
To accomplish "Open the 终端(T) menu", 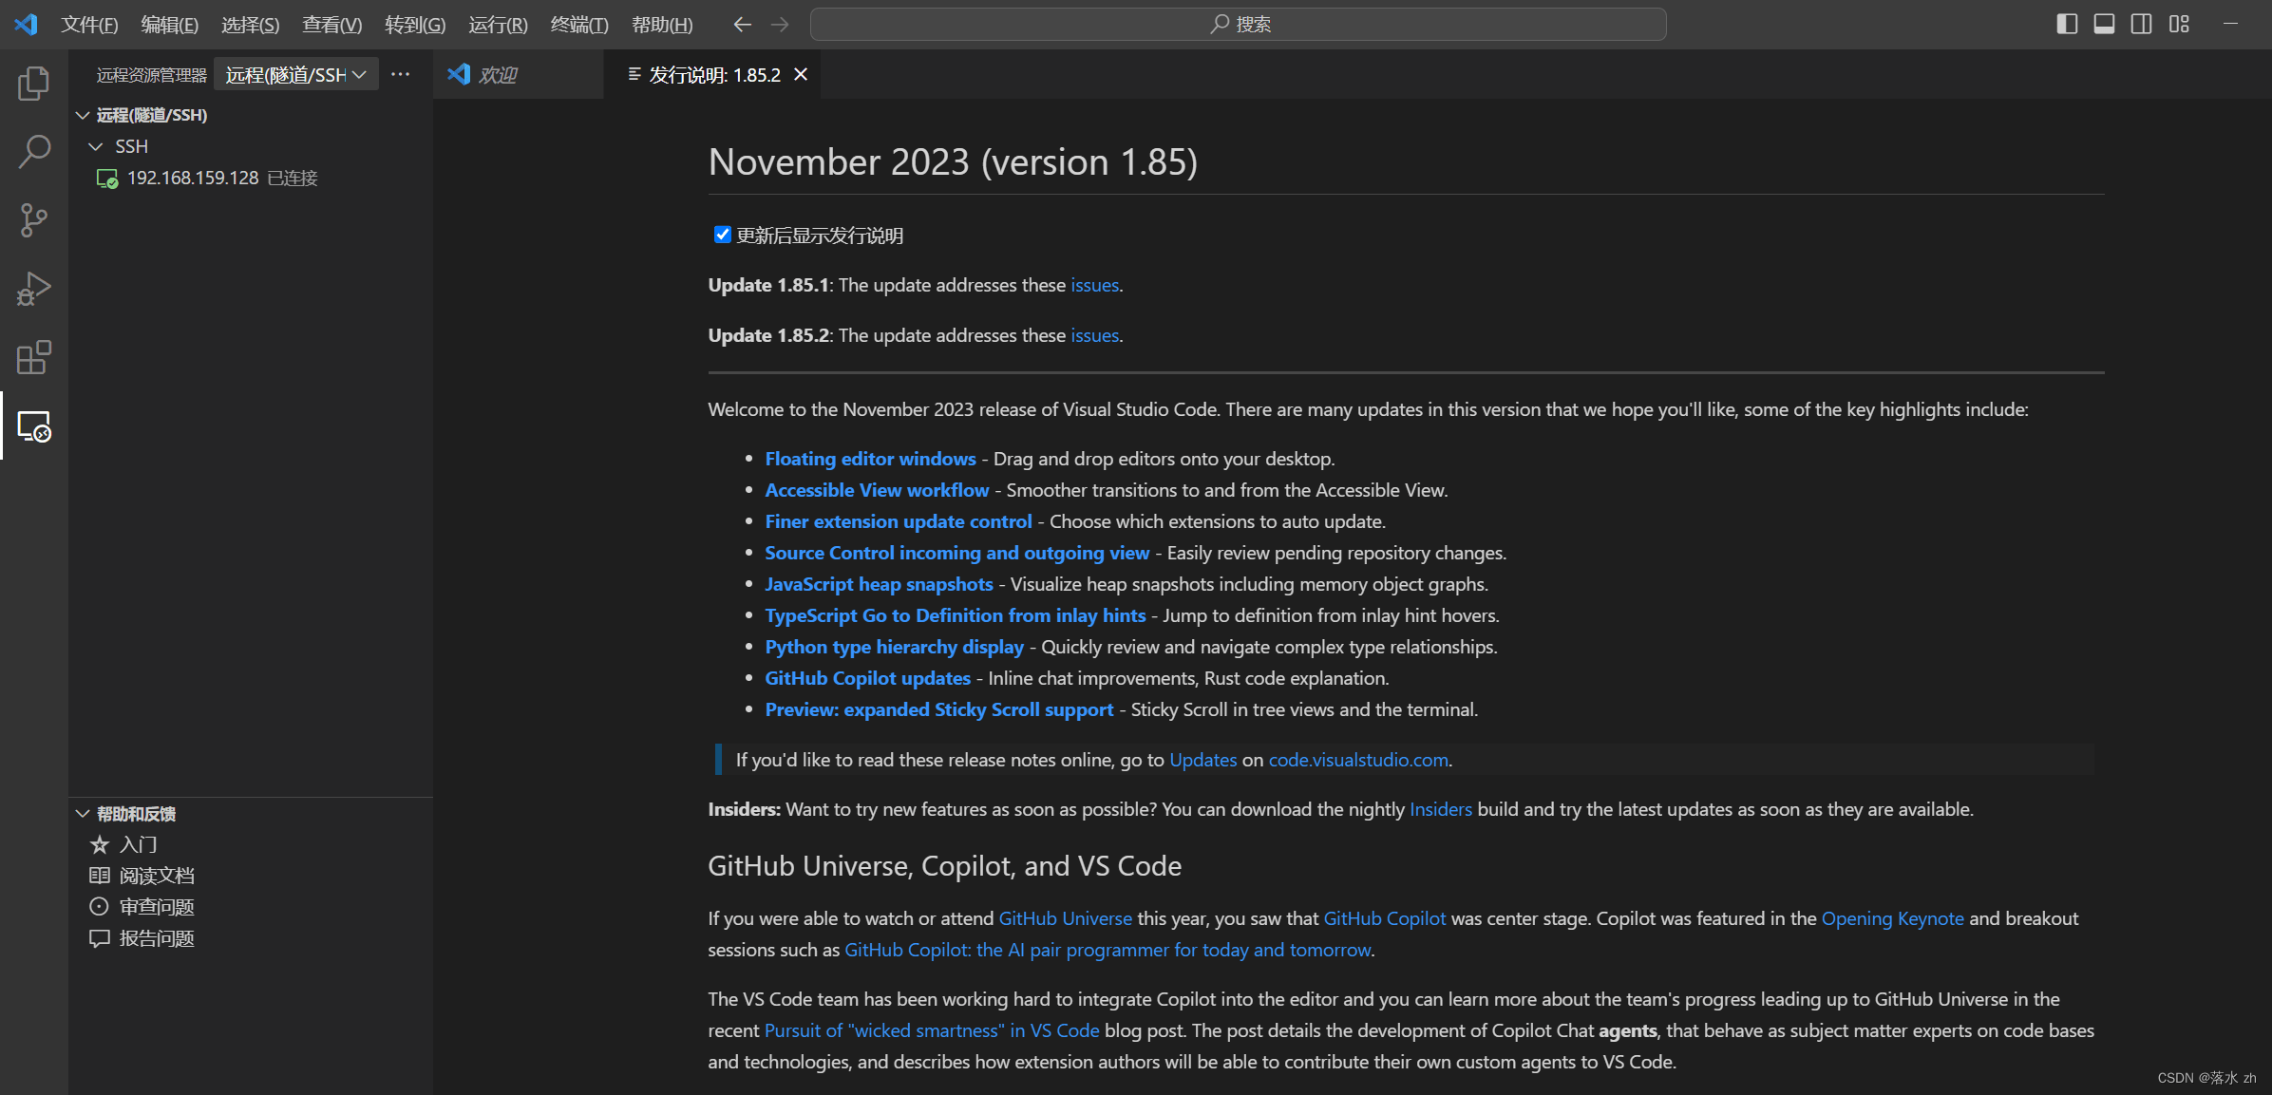I will pos(579,25).
